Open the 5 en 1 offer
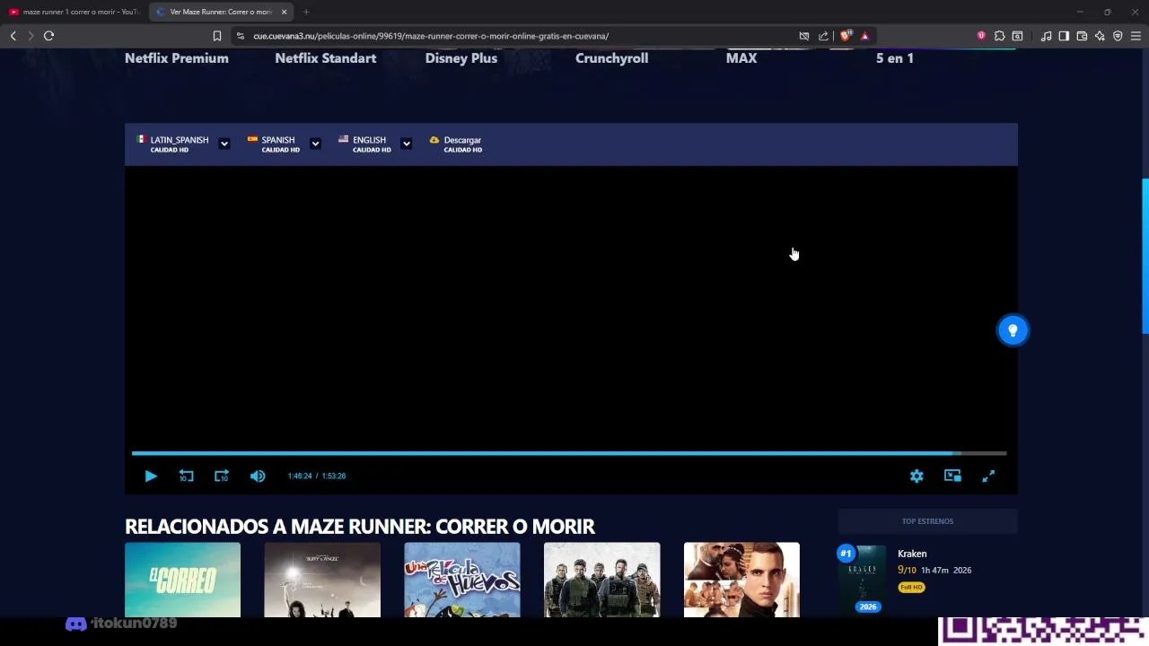This screenshot has width=1149, height=646. 895,58
